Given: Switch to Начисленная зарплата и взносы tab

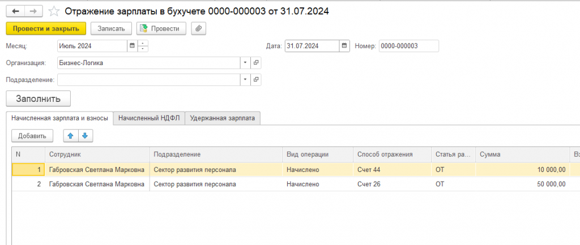Looking at the screenshot, I should click(60, 118).
